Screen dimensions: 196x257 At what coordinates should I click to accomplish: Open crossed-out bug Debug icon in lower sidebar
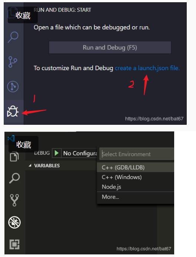[14, 222]
